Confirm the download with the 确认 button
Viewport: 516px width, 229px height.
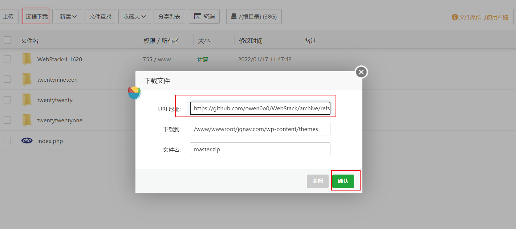pos(343,181)
